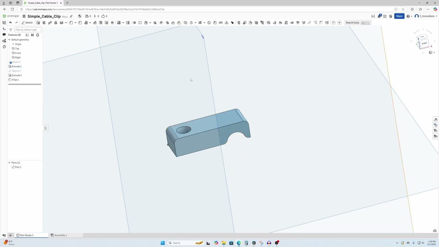Open dropdown arrow next to Fillet tool
439x247 pixels.
[75, 23]
